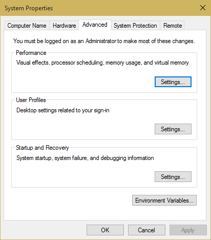Image resolution: width=211 pixels, height=240 pixels.
Task: Click the desktop settings sign-in description
Action: (63, 110)
